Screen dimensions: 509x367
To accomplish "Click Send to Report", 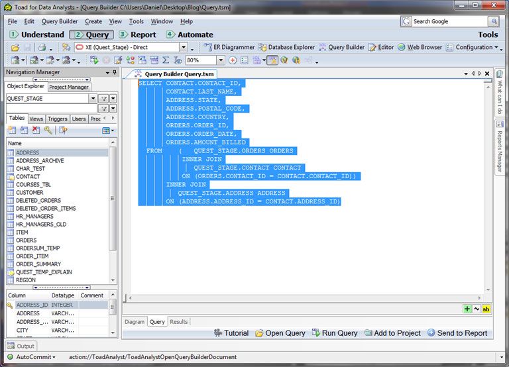I will click(457, 333).
